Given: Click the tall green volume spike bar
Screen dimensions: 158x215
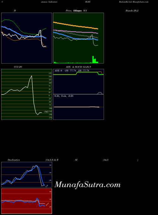Looking at the screenshot, I should click(x=93, y=59).
